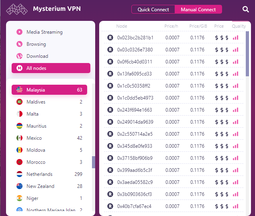
Task: Click the Morocco flag icon
Action: click(20, 162)
